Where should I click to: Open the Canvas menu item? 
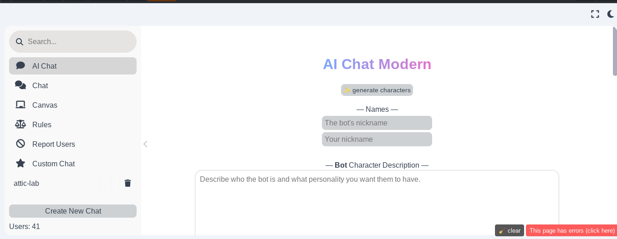click(73, 105)
